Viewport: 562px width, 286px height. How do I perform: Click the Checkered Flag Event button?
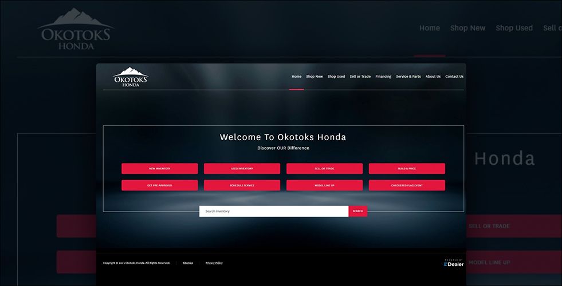407,185
